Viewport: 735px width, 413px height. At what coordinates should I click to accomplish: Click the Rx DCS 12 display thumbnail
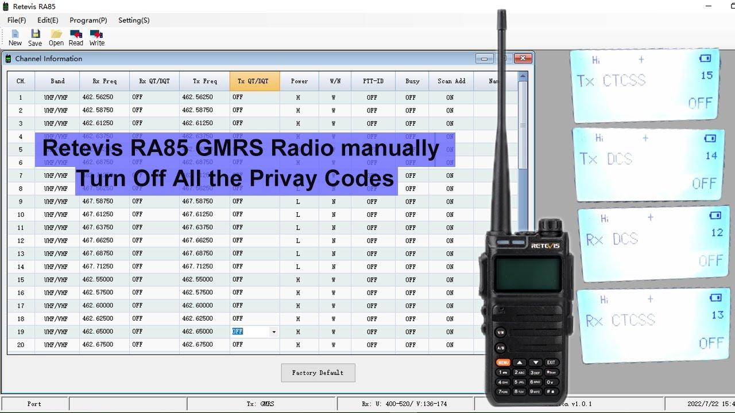[653, 244]
